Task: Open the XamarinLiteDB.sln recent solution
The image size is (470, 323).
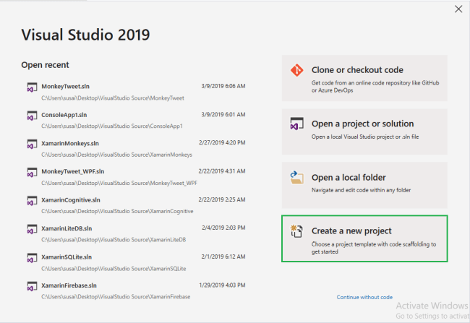Action: (x=67, y=228)
